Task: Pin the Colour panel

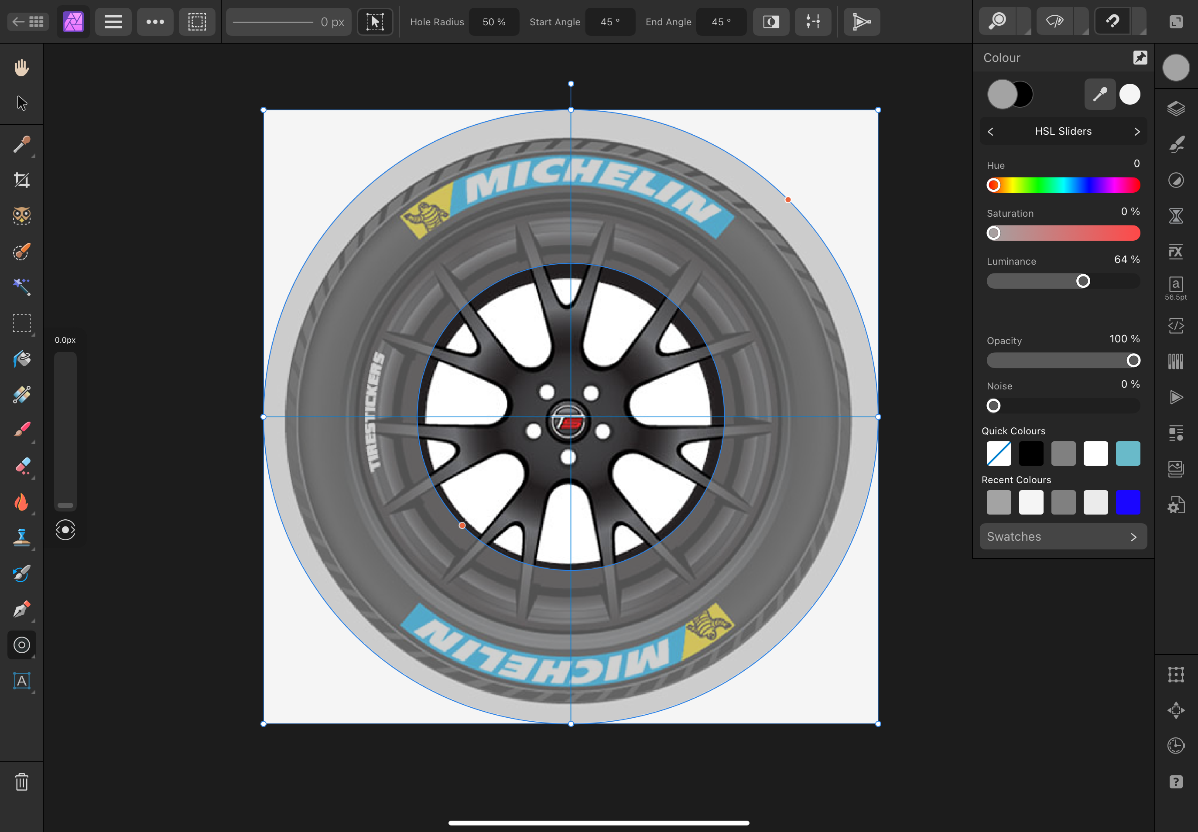Action: (1140, 58)
